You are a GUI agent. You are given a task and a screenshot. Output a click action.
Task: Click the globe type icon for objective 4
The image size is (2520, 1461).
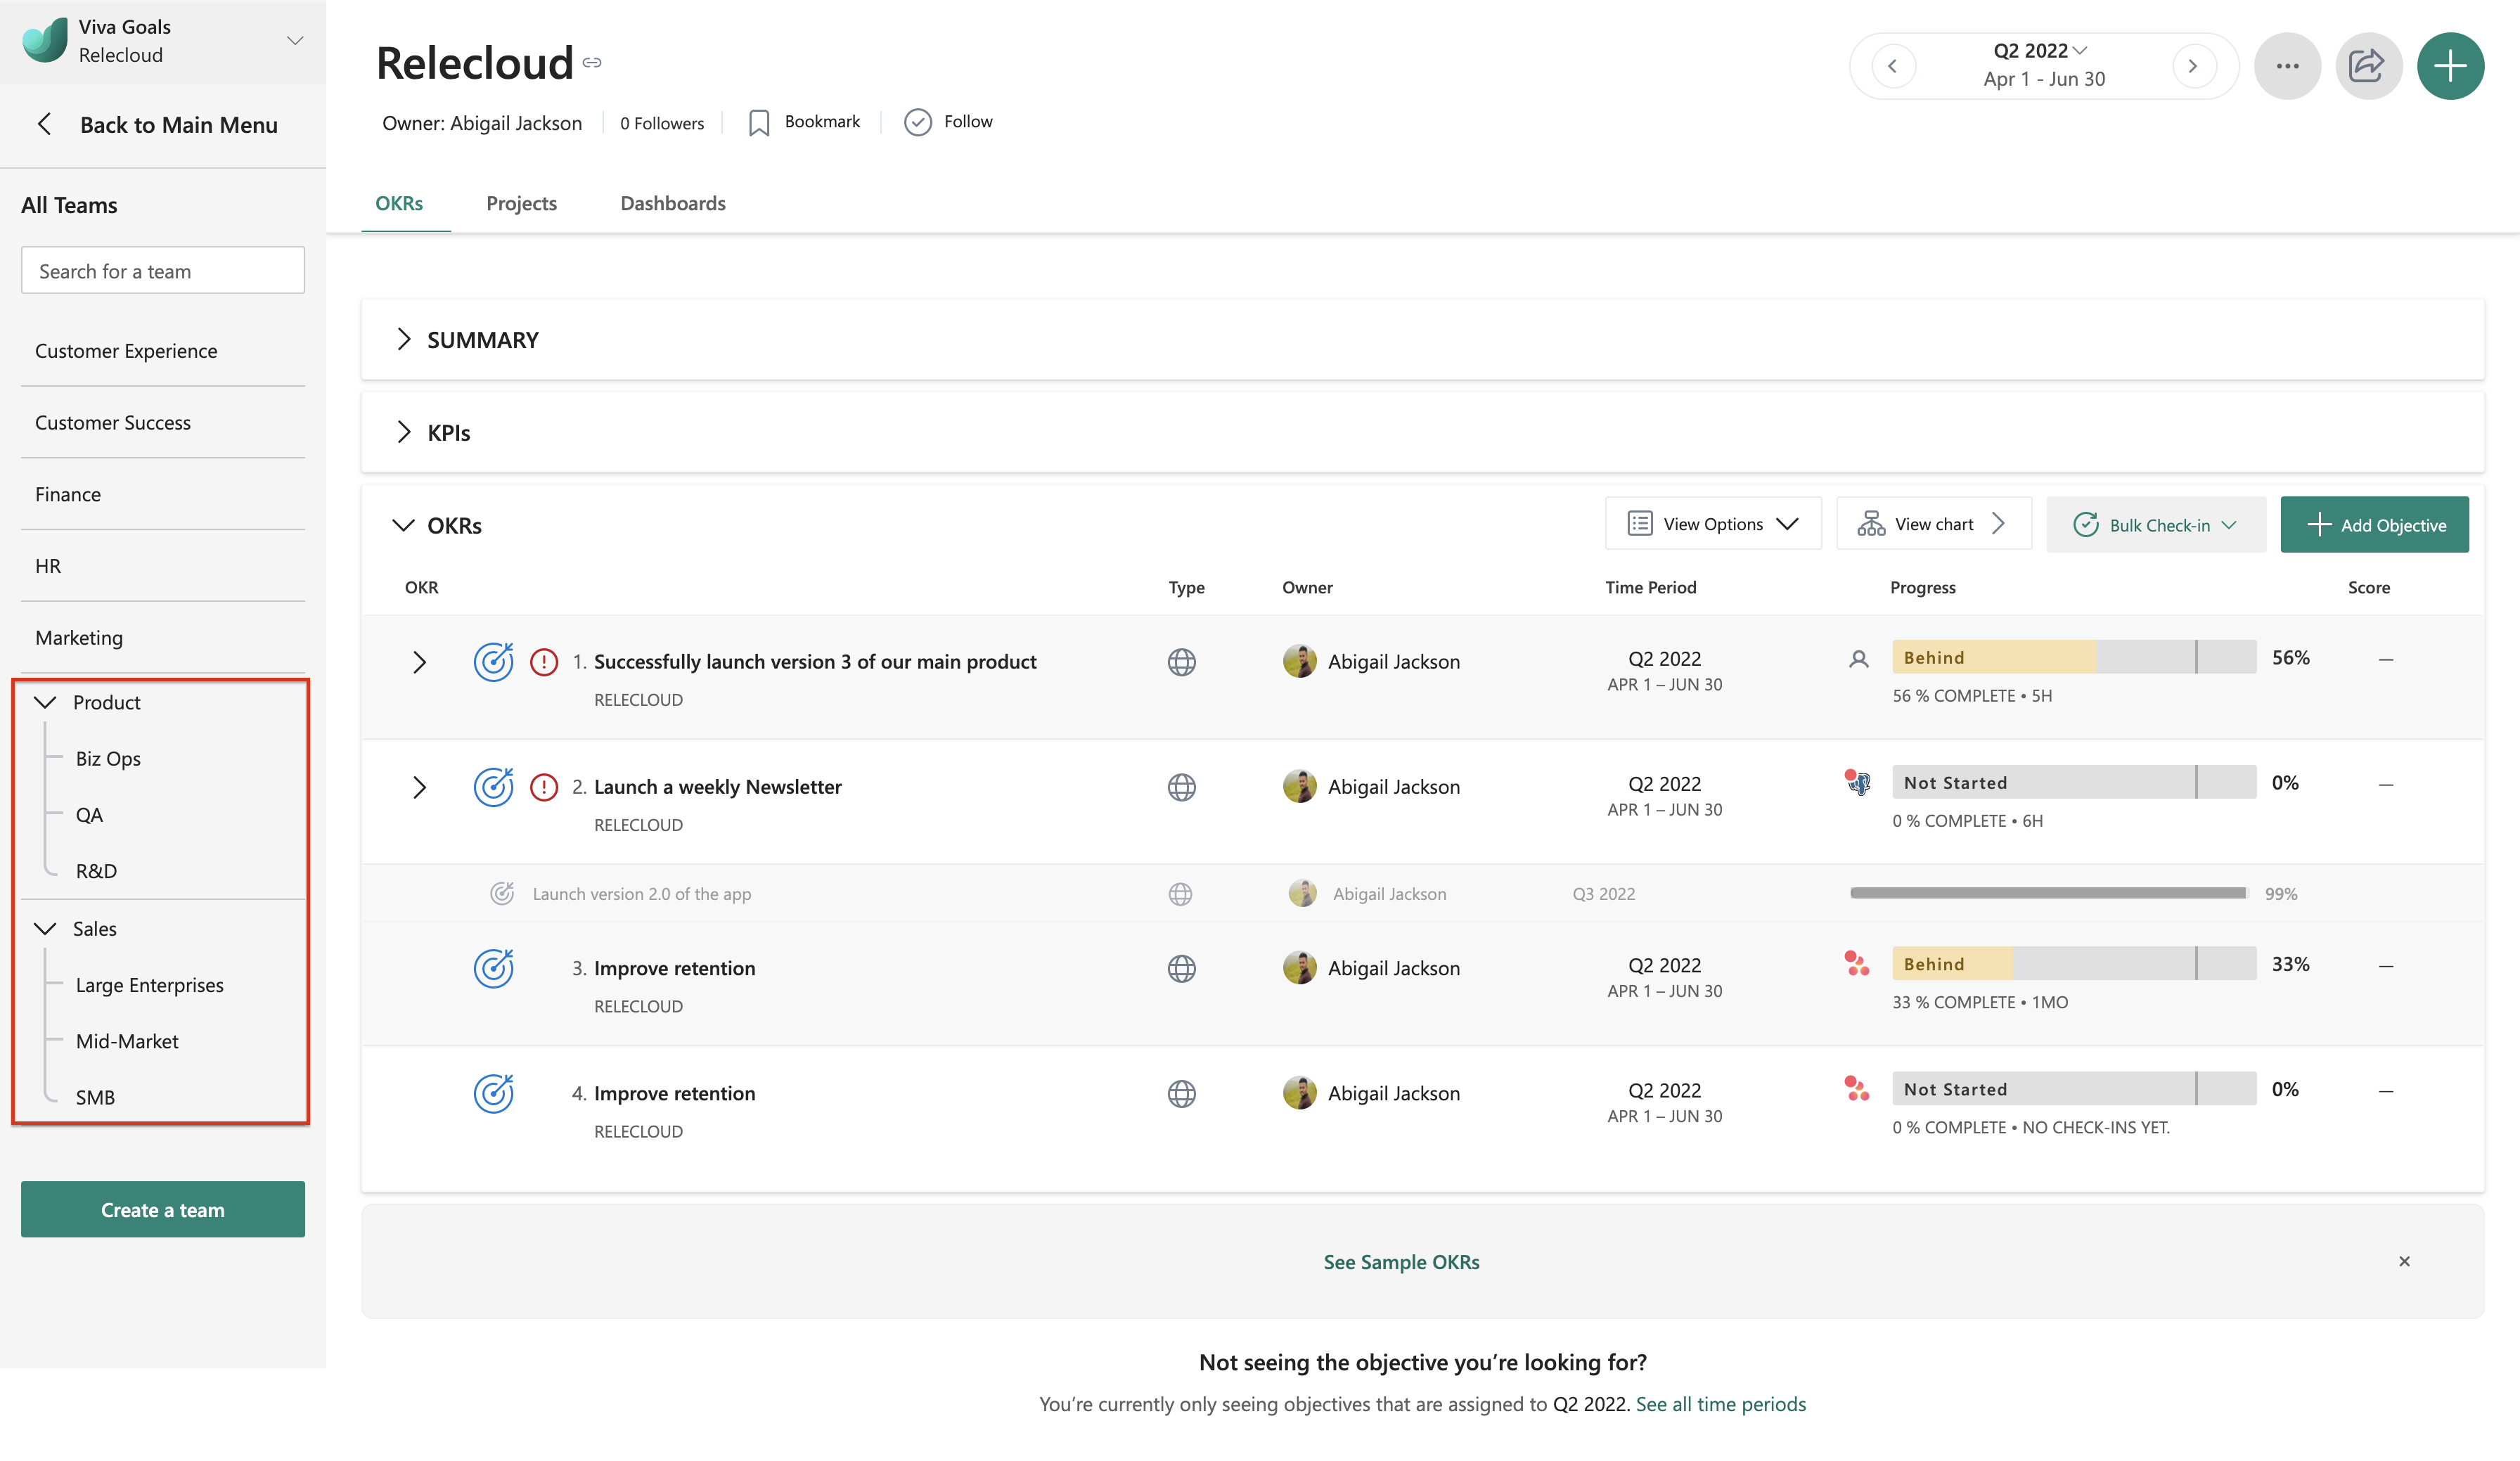pos(1181,1093)
